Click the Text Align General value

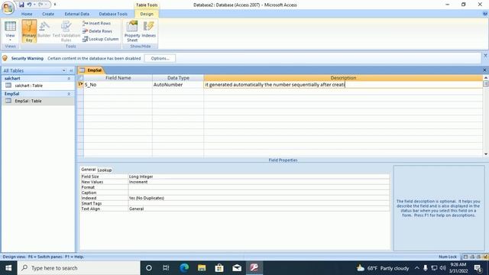(259, 209)
